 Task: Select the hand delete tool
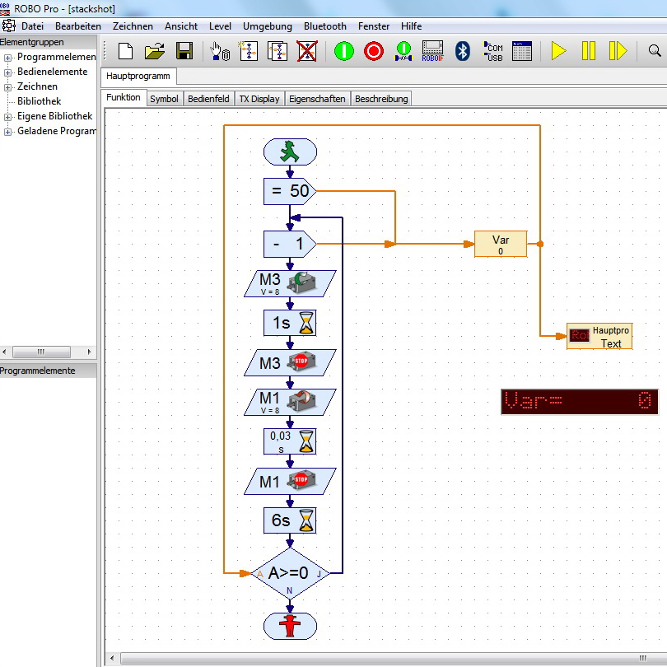coord(220,52)
